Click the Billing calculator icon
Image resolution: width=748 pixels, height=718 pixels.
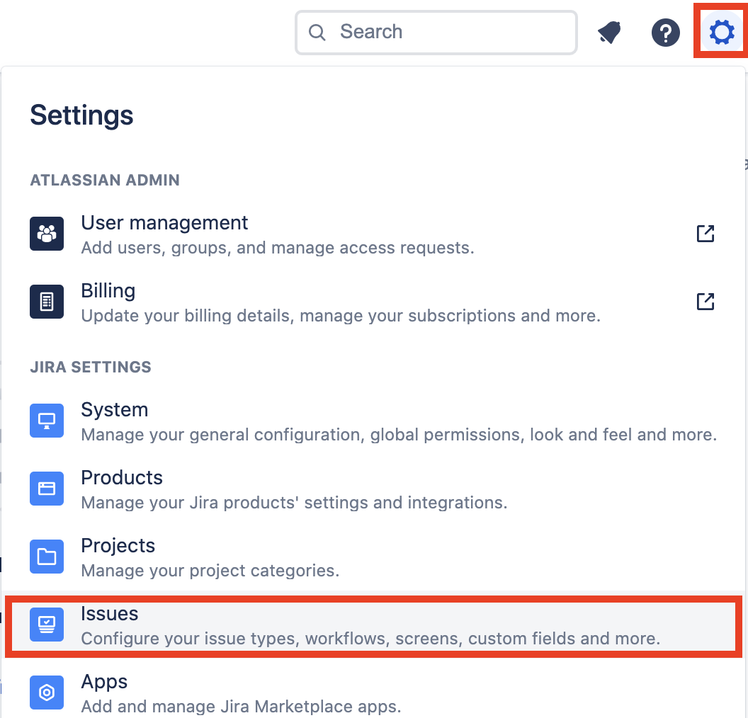[47, 302]
